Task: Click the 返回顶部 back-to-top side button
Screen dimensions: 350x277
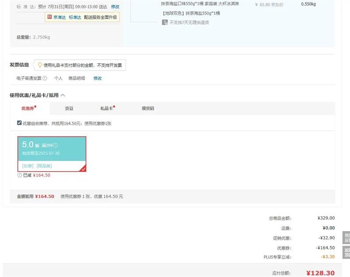Action: click(x=346, y=252)
